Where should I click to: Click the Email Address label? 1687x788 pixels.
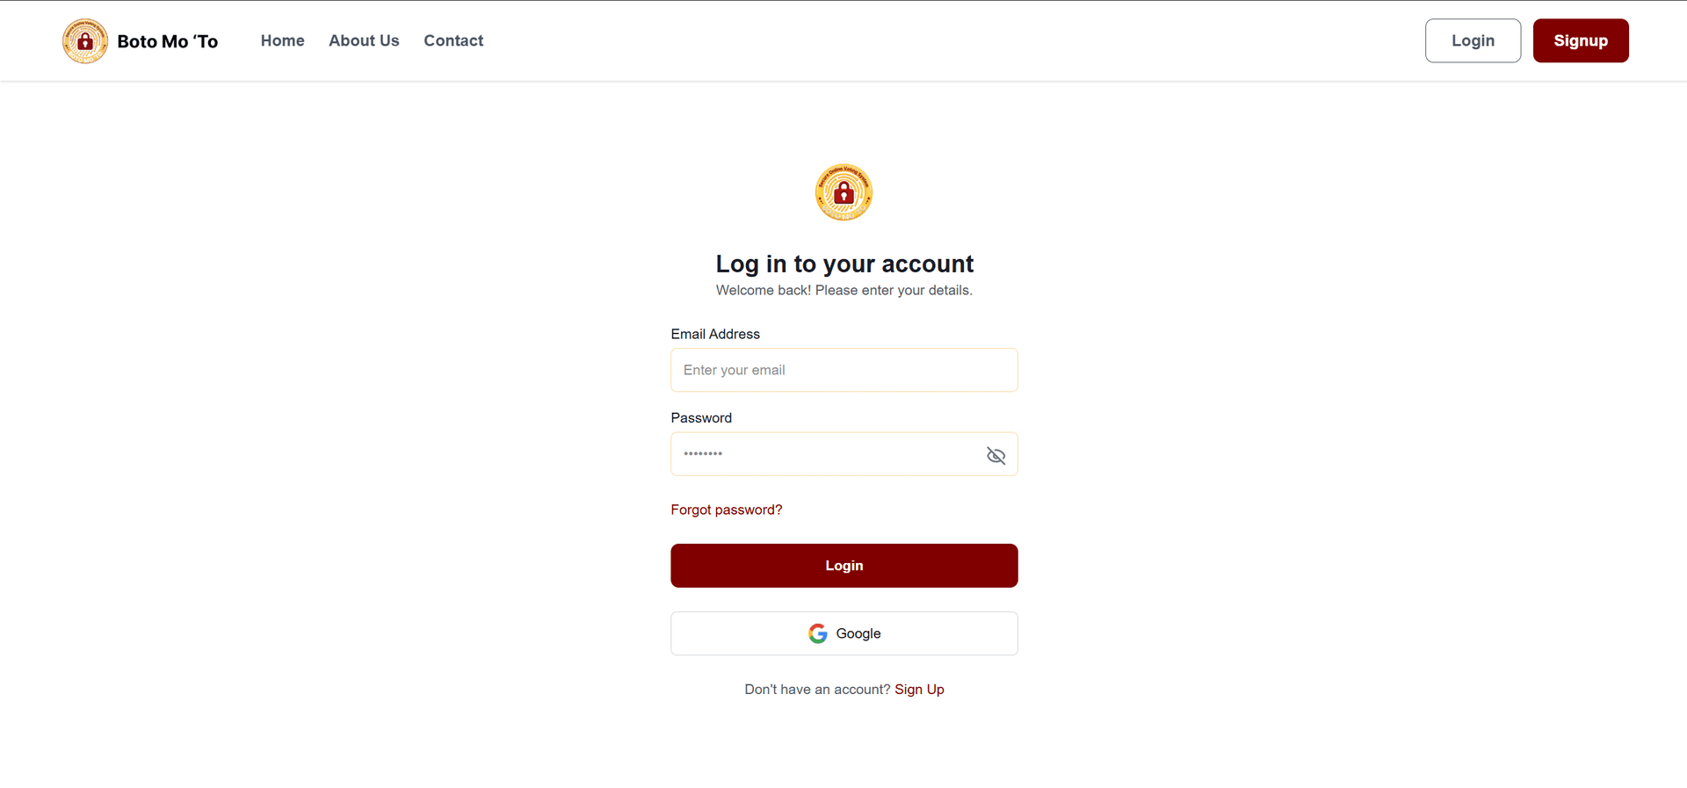click(x=715, y=334)
